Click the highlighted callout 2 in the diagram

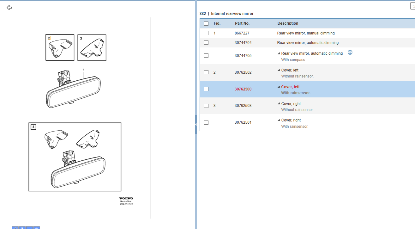click(49, 38)
